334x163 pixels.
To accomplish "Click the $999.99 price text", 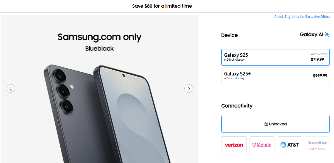I will (x=320, y=76).
